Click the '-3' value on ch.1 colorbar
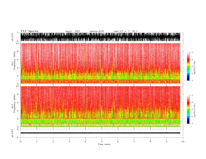The image size is (206, 159). click(x=192, y=52)
